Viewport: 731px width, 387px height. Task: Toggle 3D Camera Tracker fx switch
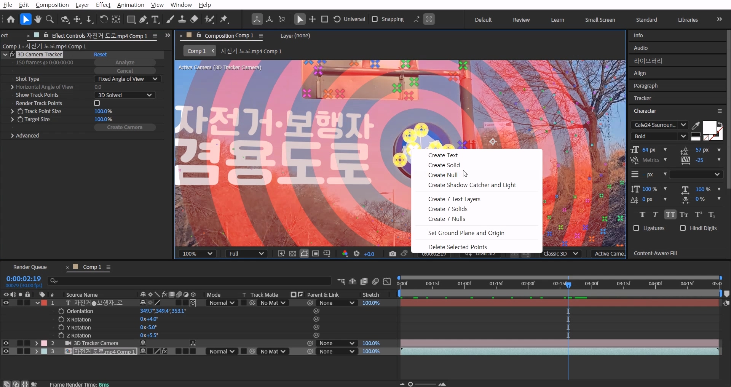(x=12, y=54)
